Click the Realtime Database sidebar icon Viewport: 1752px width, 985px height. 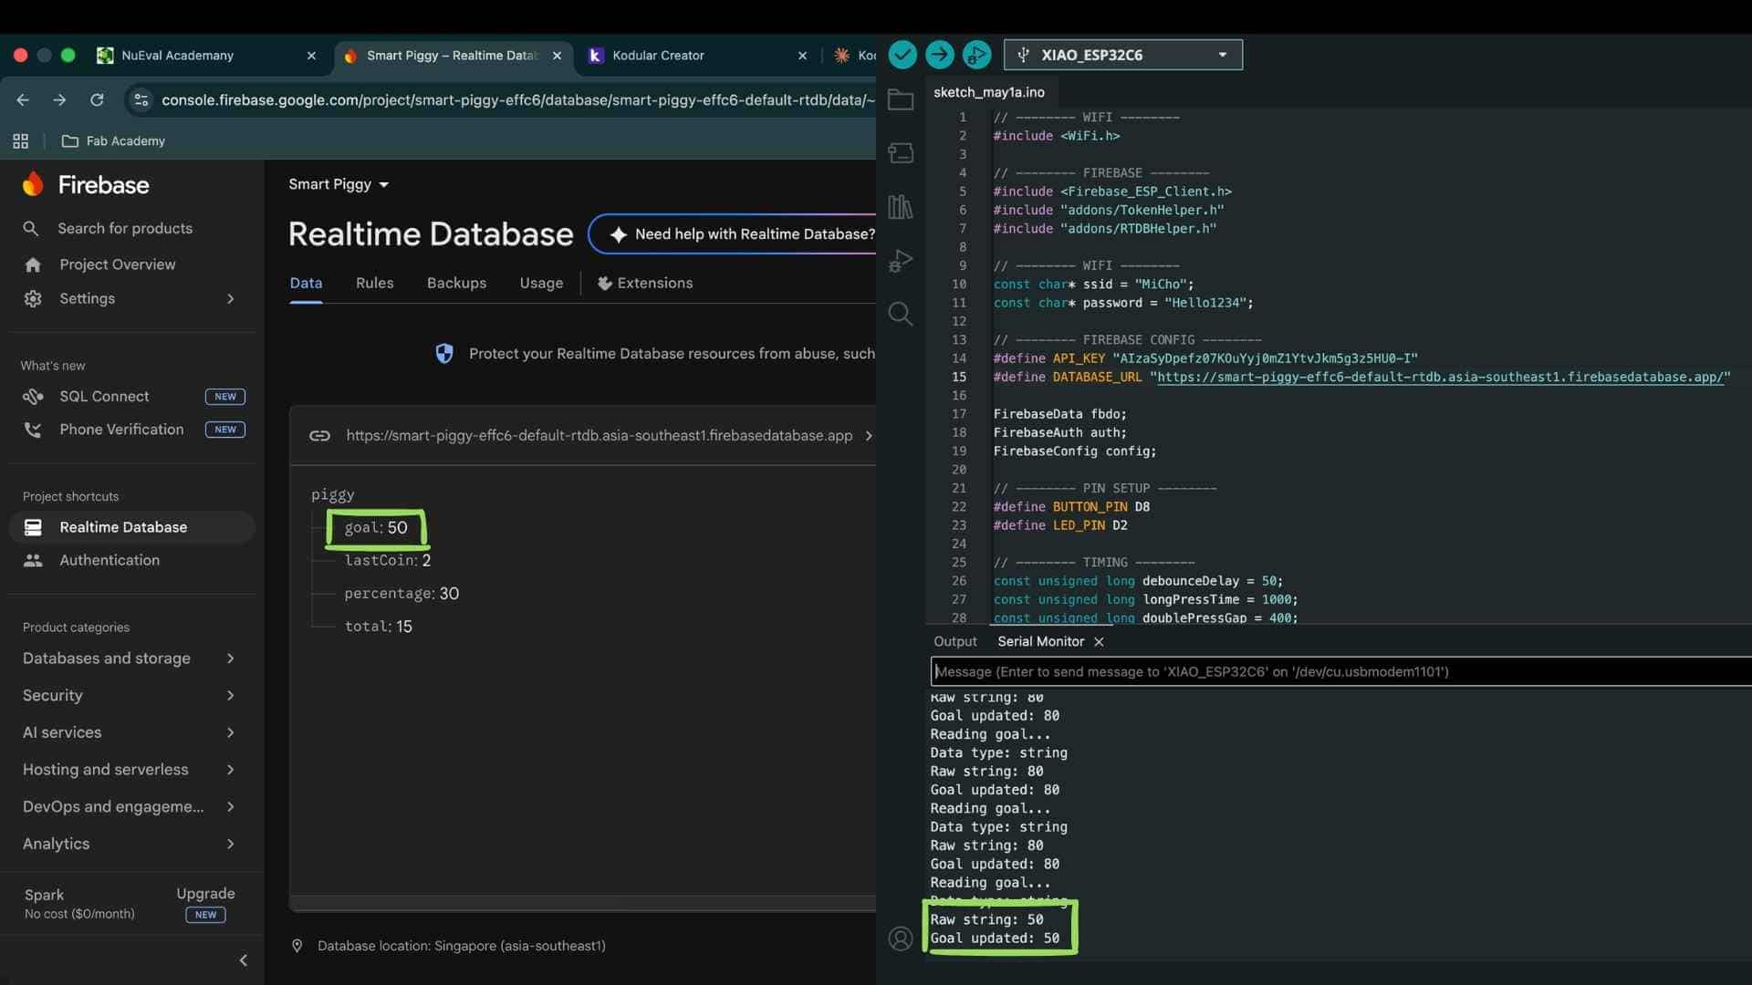tap(33, 527)
